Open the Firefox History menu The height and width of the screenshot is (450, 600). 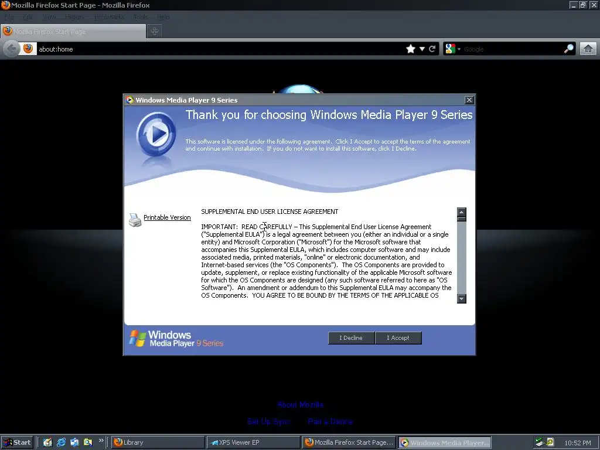pyautogui.click(x=74, y=17)
